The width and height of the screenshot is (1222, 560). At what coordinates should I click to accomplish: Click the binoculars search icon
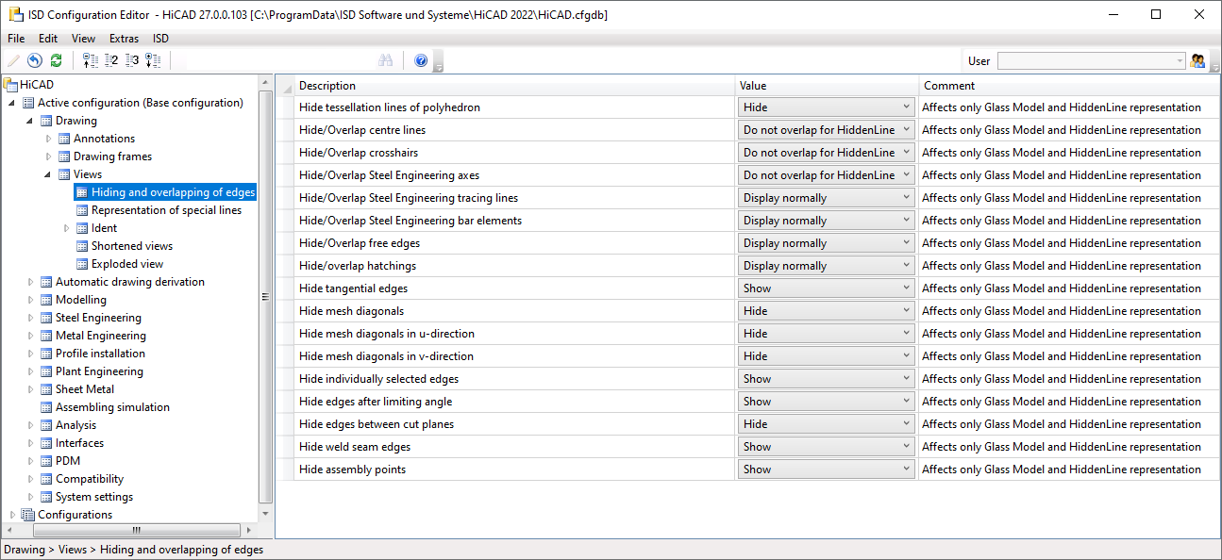(x=385, y=60)
